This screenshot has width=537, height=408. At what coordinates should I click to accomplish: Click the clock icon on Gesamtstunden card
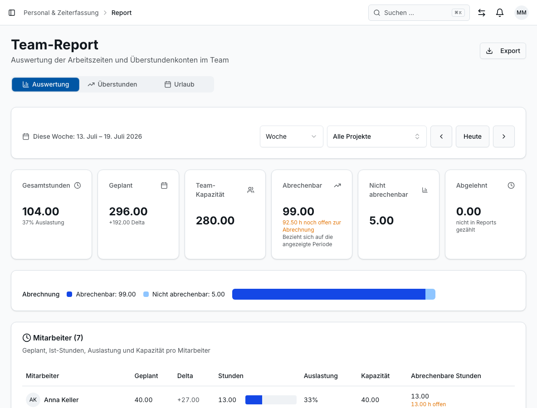[78, 185]
